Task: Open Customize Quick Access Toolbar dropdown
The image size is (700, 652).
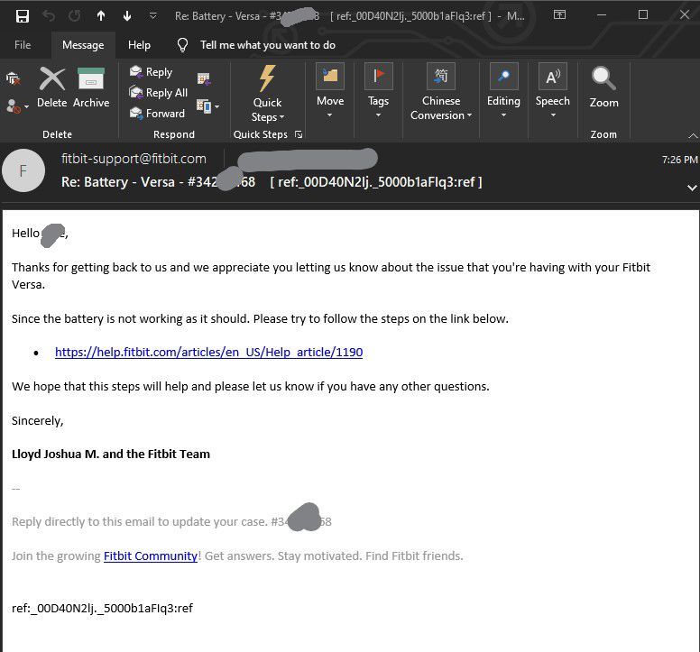Action: coord(152,16)
